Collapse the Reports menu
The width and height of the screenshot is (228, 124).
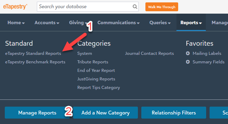191,22
